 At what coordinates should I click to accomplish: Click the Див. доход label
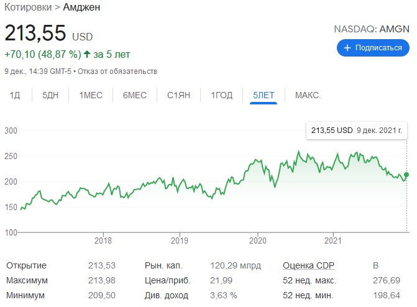(167, 295)
